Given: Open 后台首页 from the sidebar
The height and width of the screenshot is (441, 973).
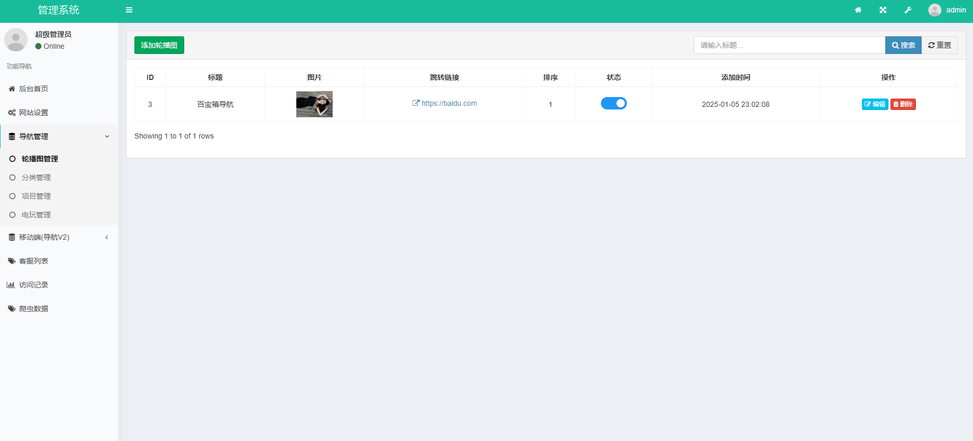Looking at the screenshot, I should click(34, 89).
